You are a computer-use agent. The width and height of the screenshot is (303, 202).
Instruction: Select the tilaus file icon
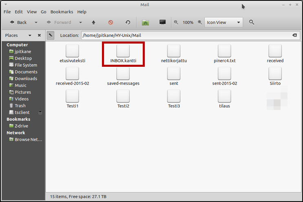point(224,96)
